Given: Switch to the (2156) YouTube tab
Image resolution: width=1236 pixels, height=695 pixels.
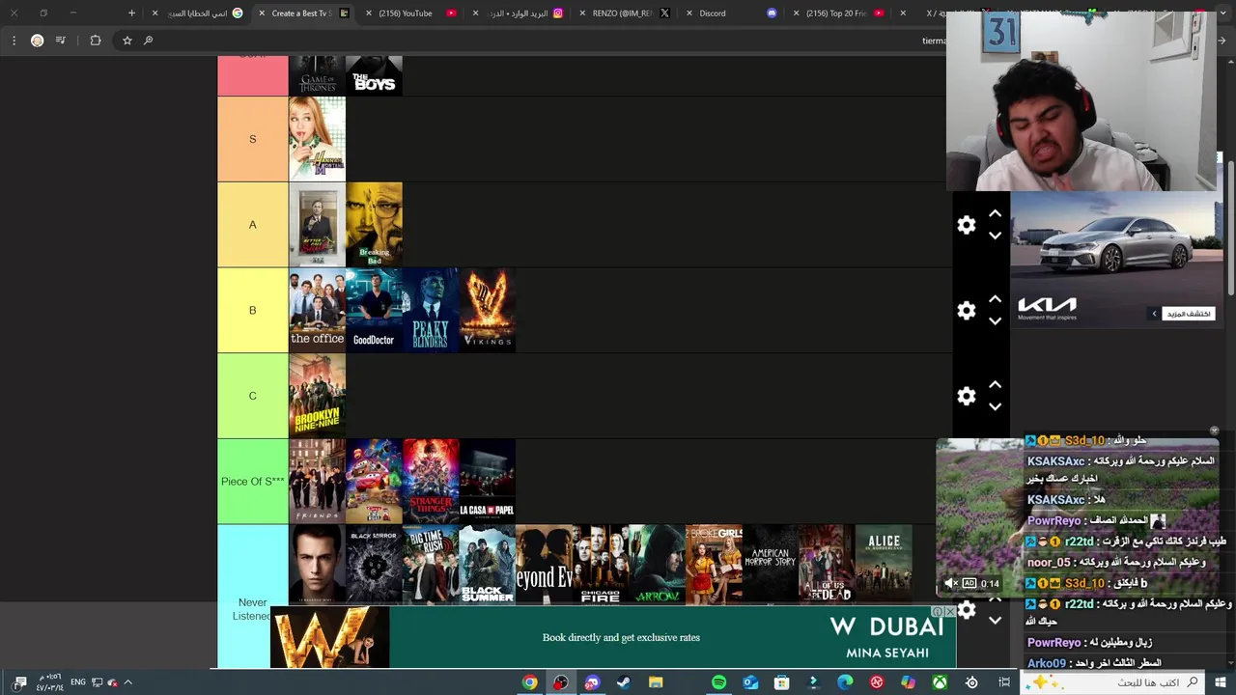Looking at the screenshot, I should pos(413,14).
